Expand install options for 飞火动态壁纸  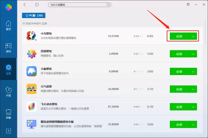[x=193, y=107]
